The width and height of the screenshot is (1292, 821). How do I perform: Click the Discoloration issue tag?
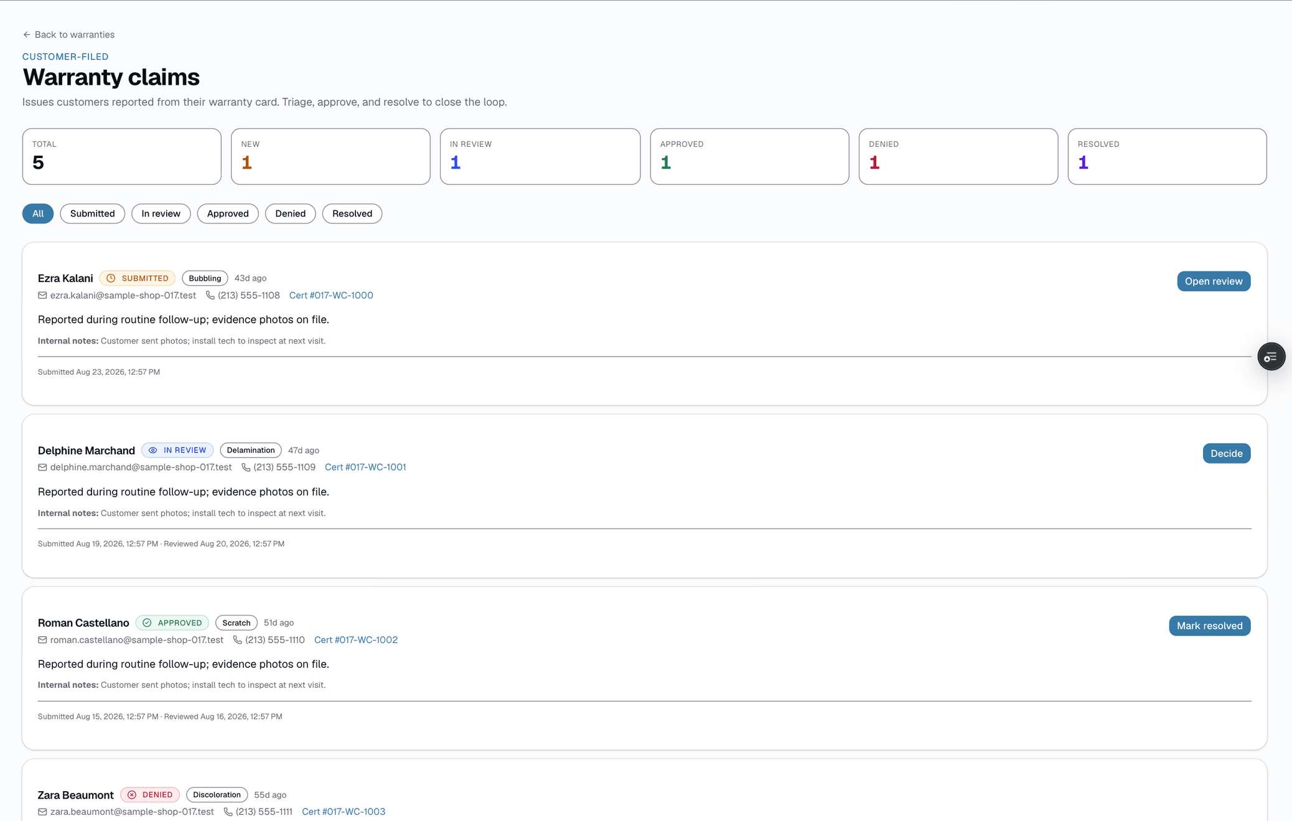click(x=217, y=795)
